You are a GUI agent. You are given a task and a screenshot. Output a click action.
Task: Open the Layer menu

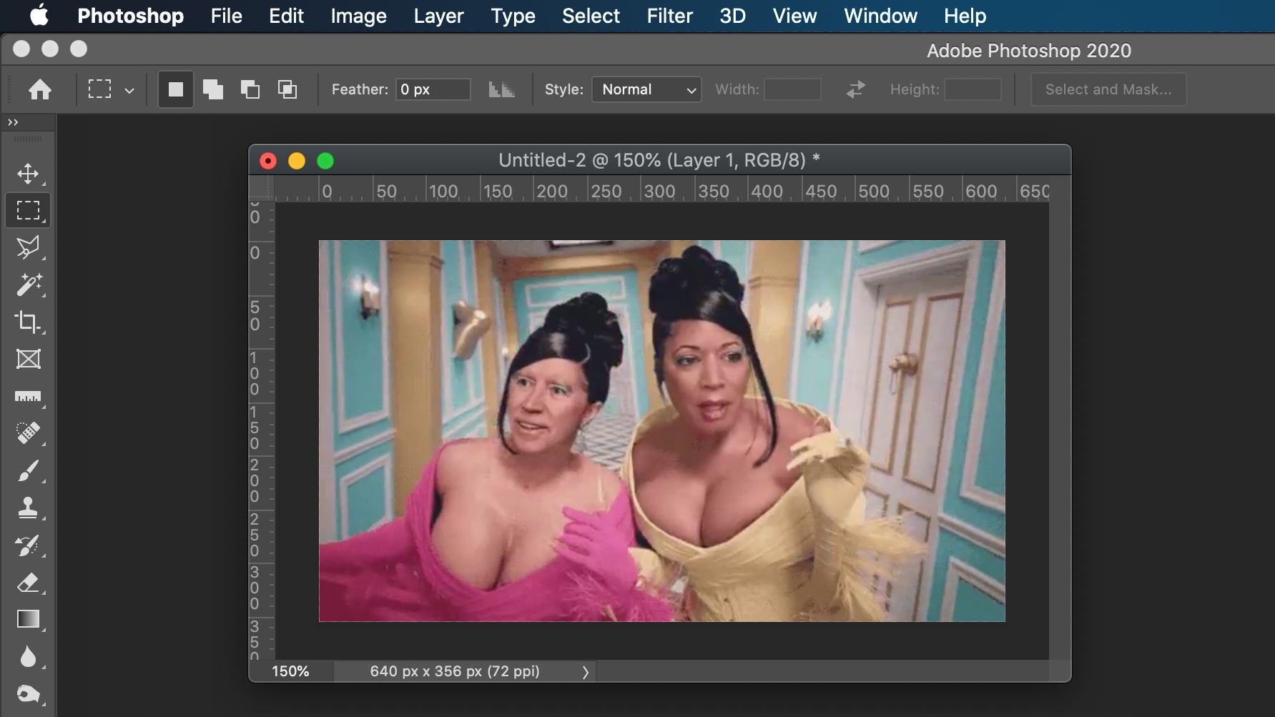point(438,16)
